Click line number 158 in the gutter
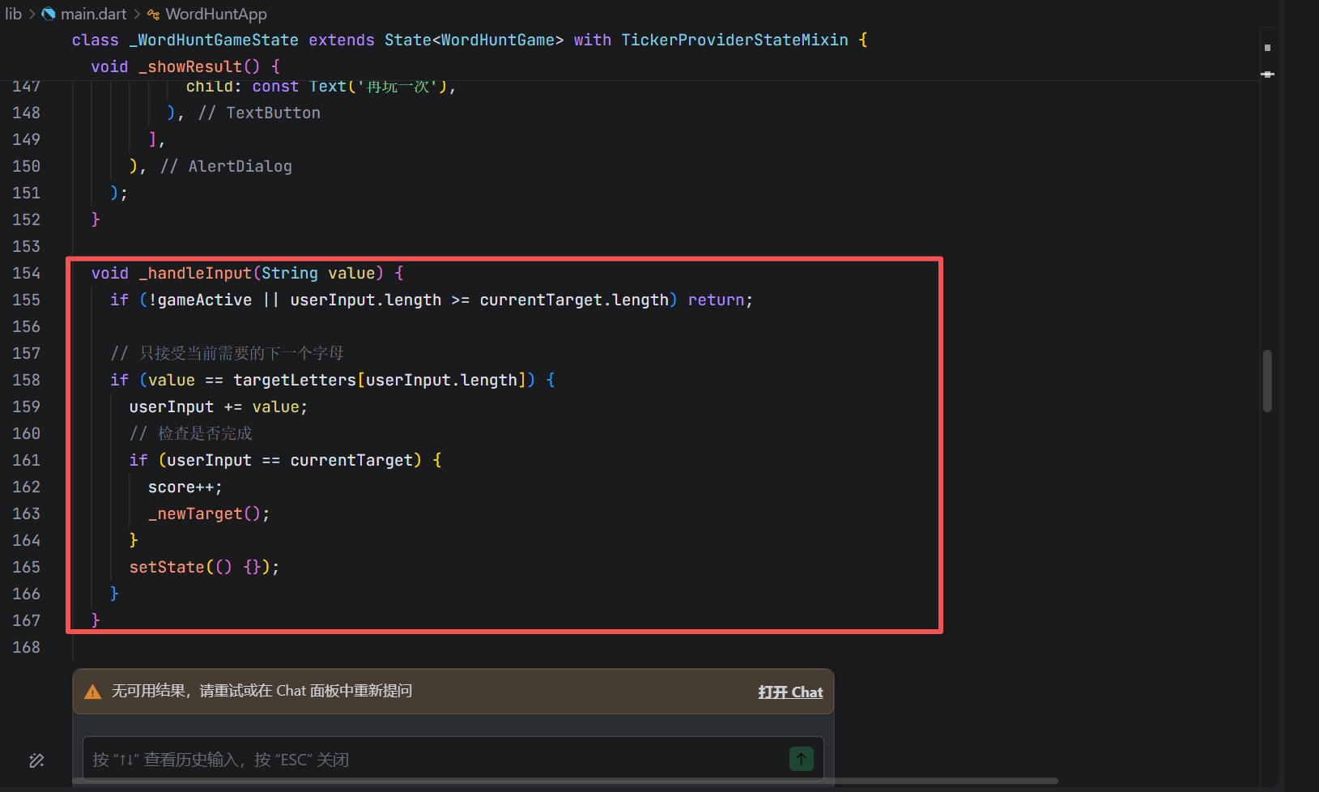 click(26, 380)
